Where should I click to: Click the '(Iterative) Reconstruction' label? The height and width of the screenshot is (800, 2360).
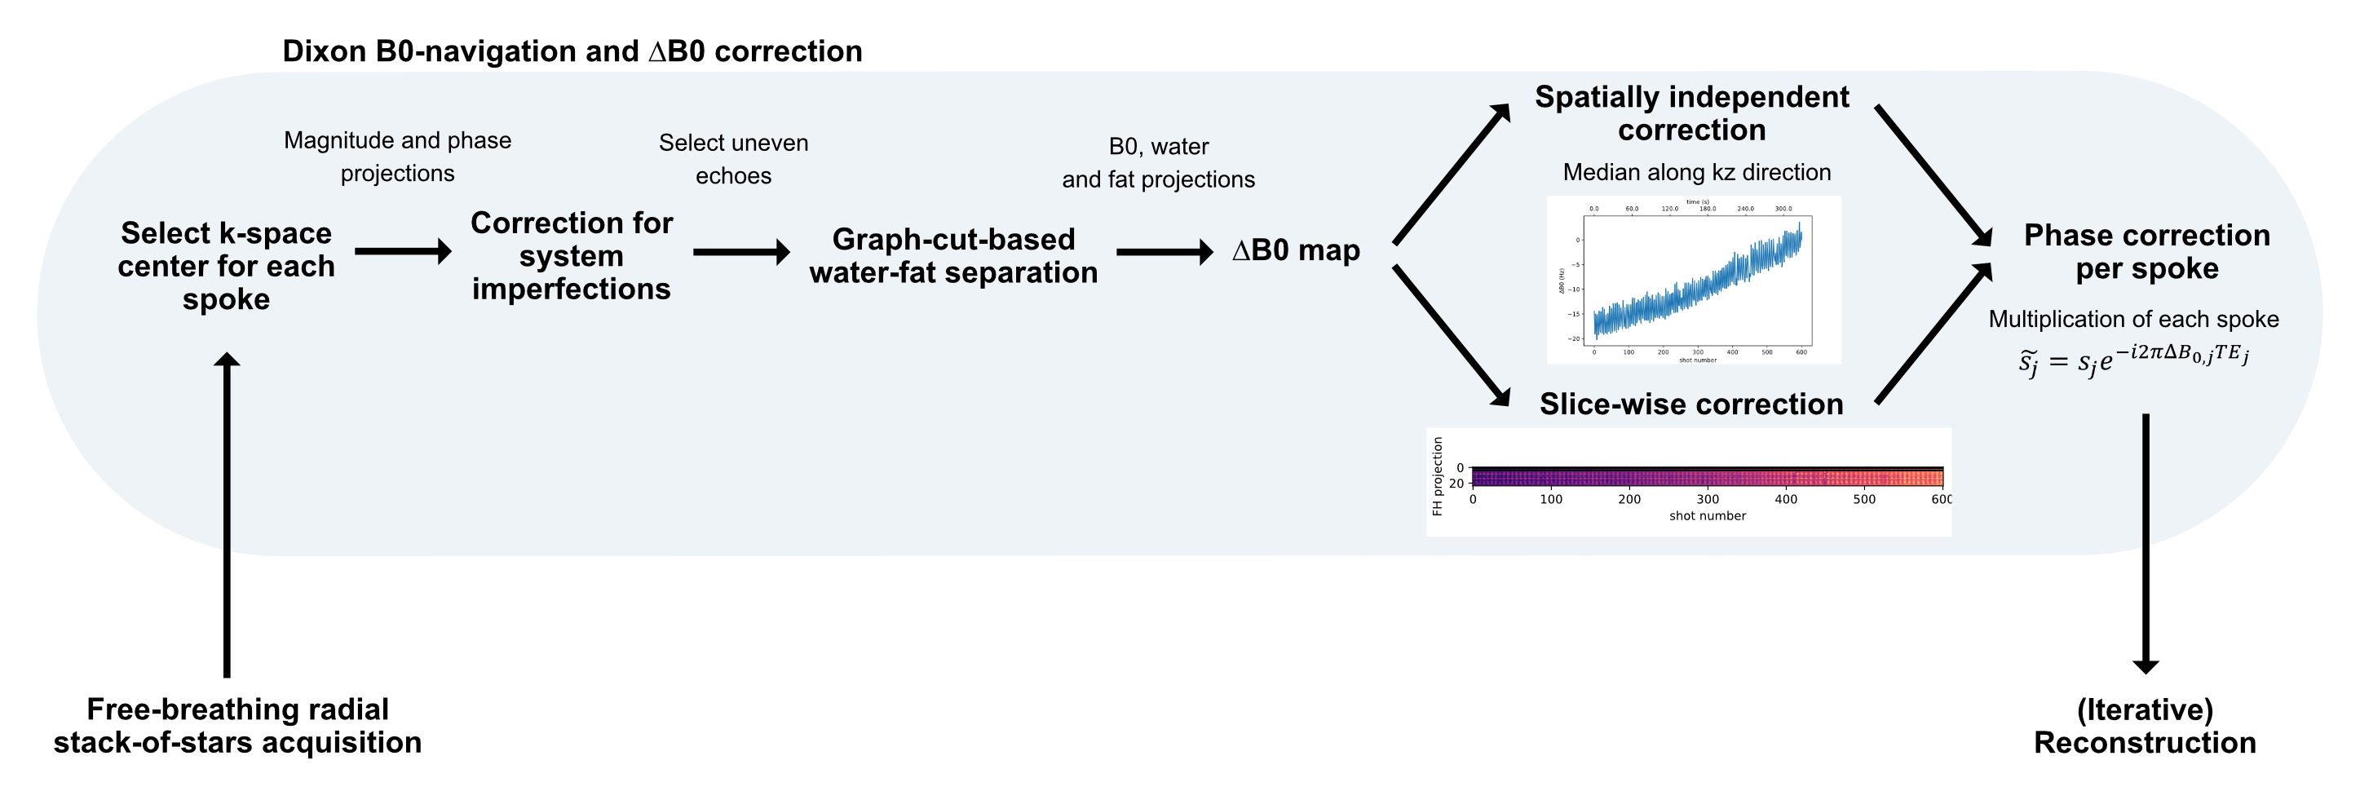[2145, 726]
